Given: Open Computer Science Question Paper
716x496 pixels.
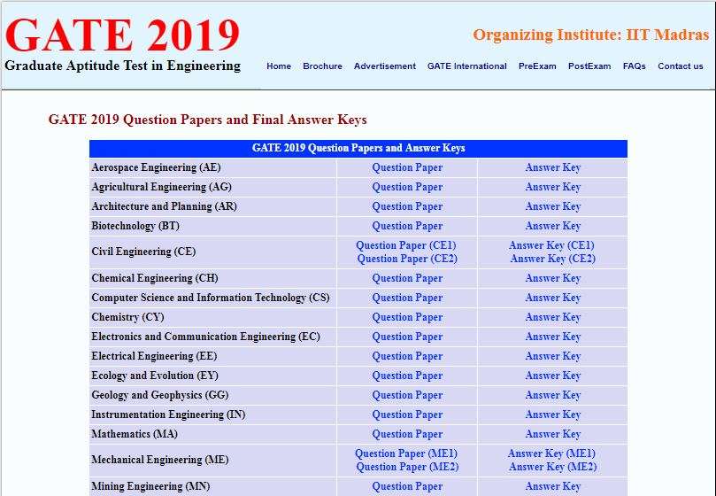Looking at the screenshot, I should click(x=407, y=298).
